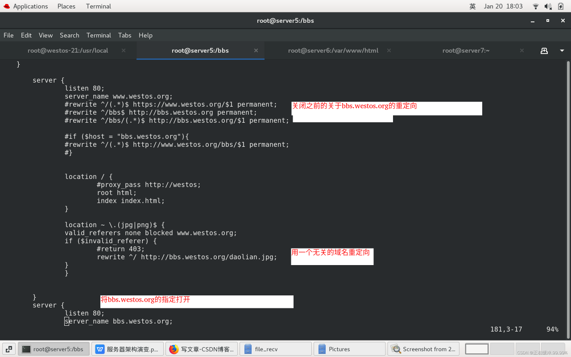
Task: Open the Terminal menu in the menu bar
Action: pos(99,35)
